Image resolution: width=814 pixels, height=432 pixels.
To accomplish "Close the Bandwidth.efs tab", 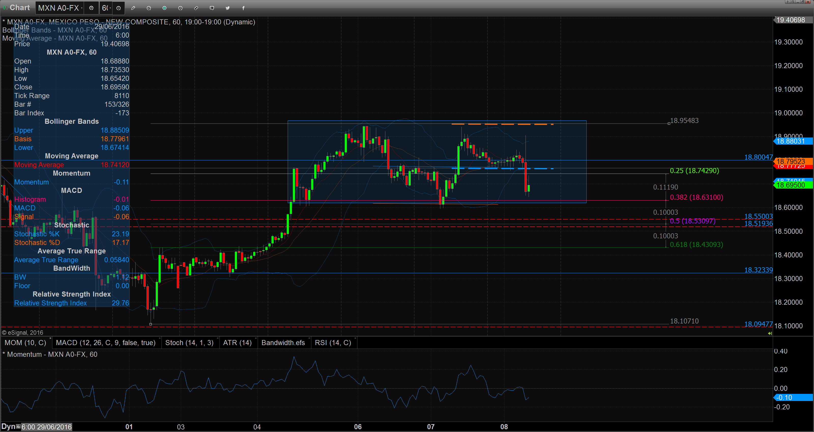I will click(309, 338).
